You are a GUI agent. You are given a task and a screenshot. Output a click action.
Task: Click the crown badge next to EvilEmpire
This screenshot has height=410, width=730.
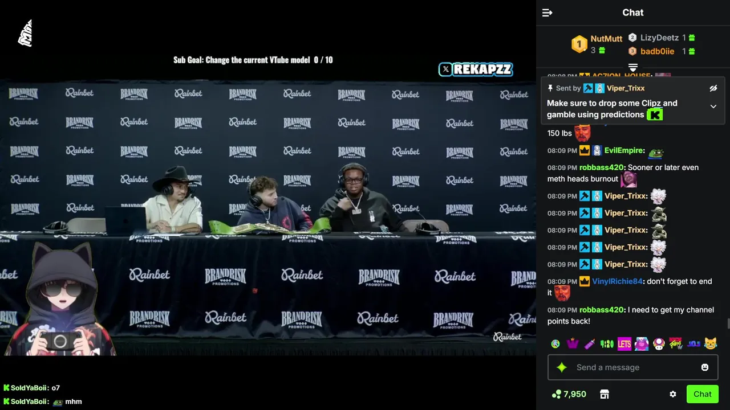tap(585, 151)
